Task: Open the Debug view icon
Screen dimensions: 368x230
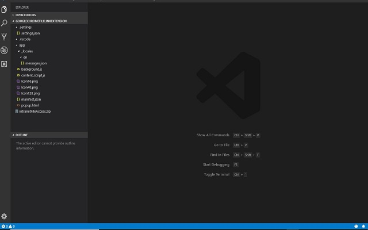Action: [4, 50]
